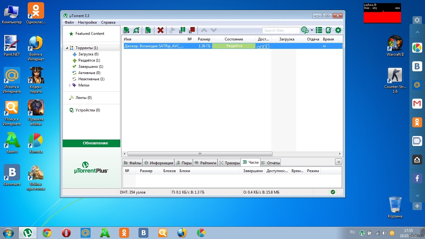Open the search engine dropdown arrow
Screen dimensions: 425x239
(x=312, y=30)
